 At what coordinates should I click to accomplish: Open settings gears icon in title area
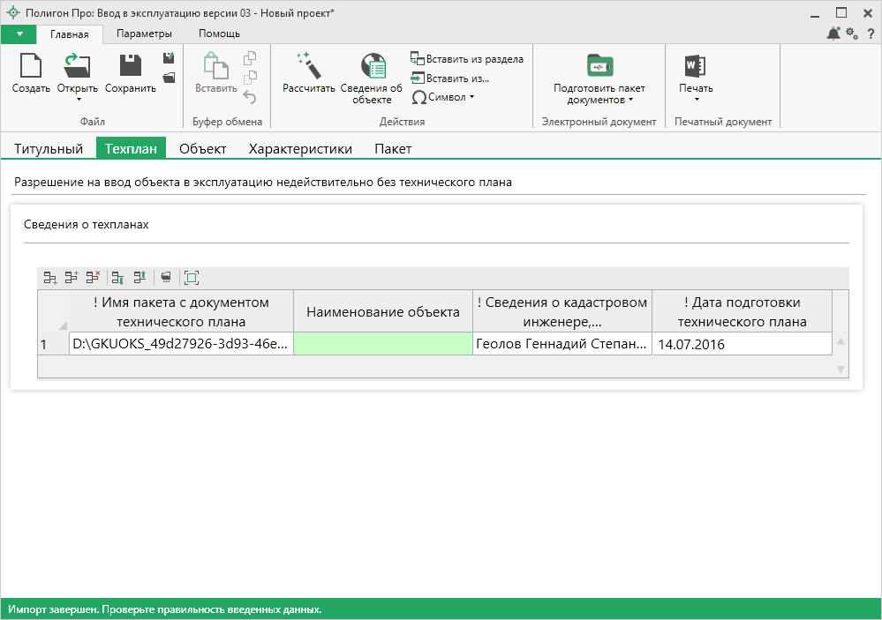(x=851, y=34)
